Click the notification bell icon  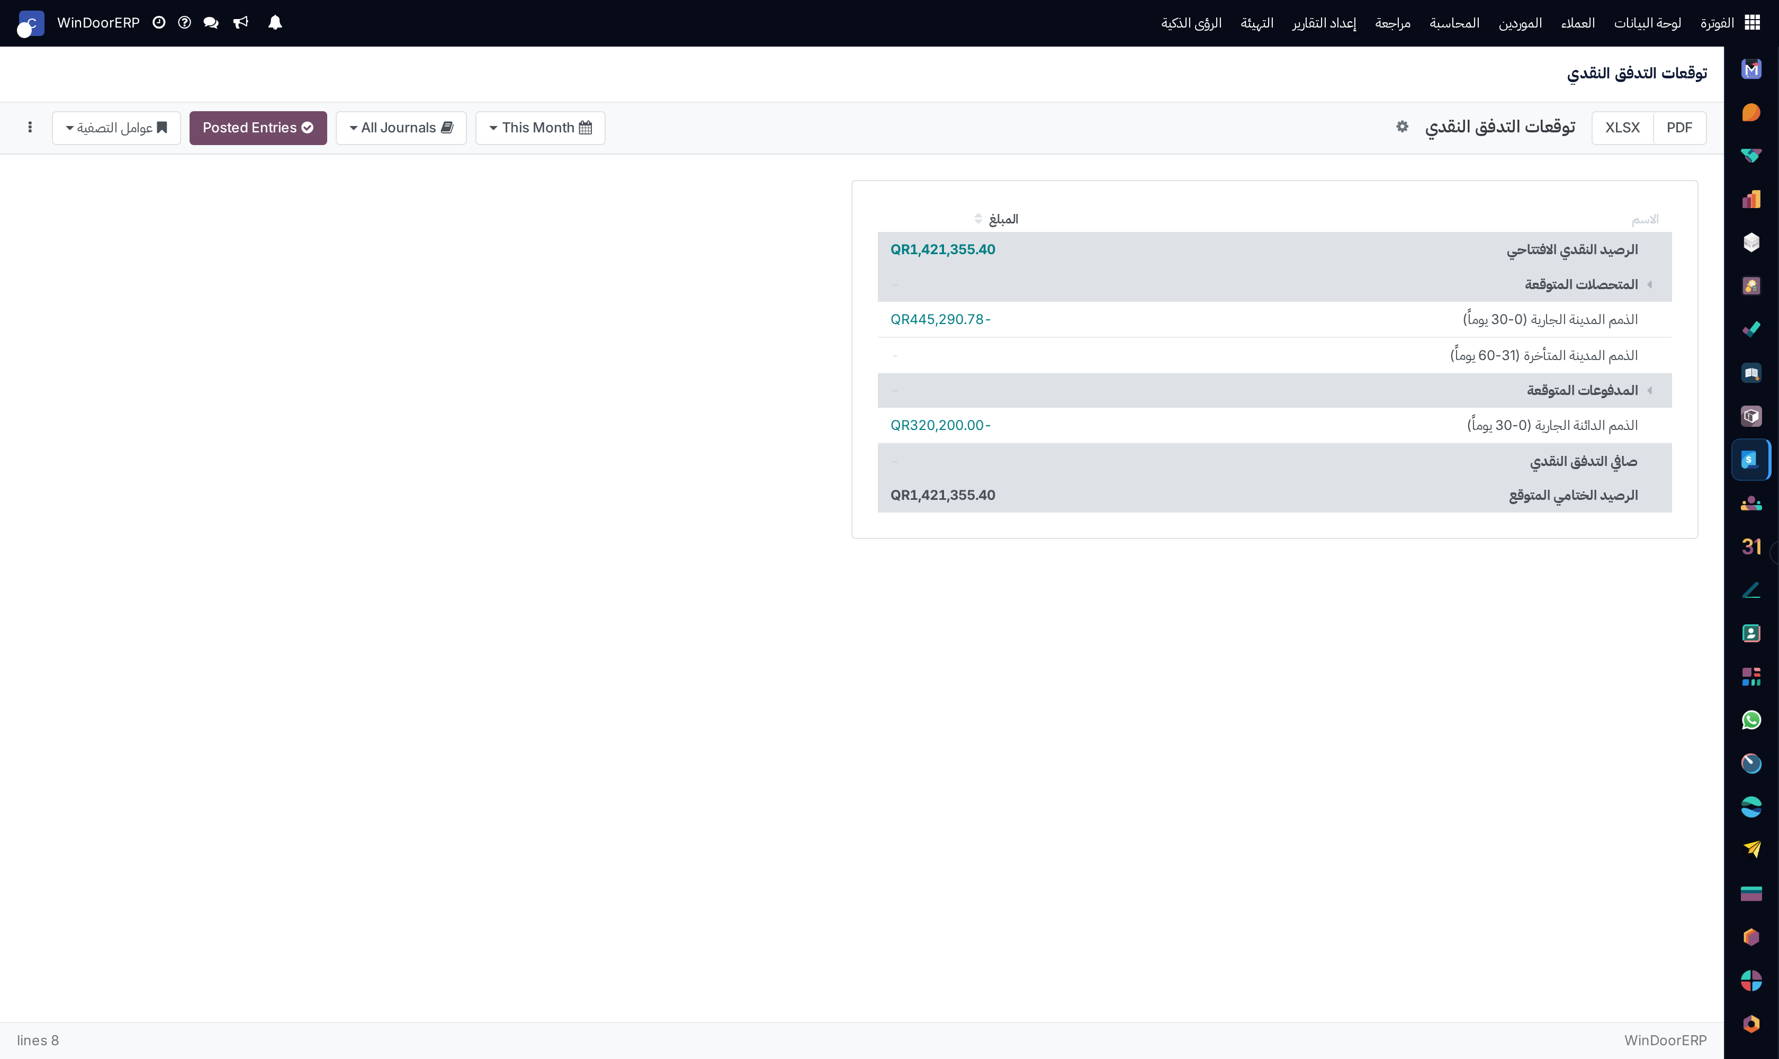(x=275, y=23)
